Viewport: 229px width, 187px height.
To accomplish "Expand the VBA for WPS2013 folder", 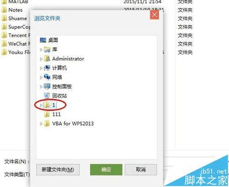I will (x=41, y=124).
